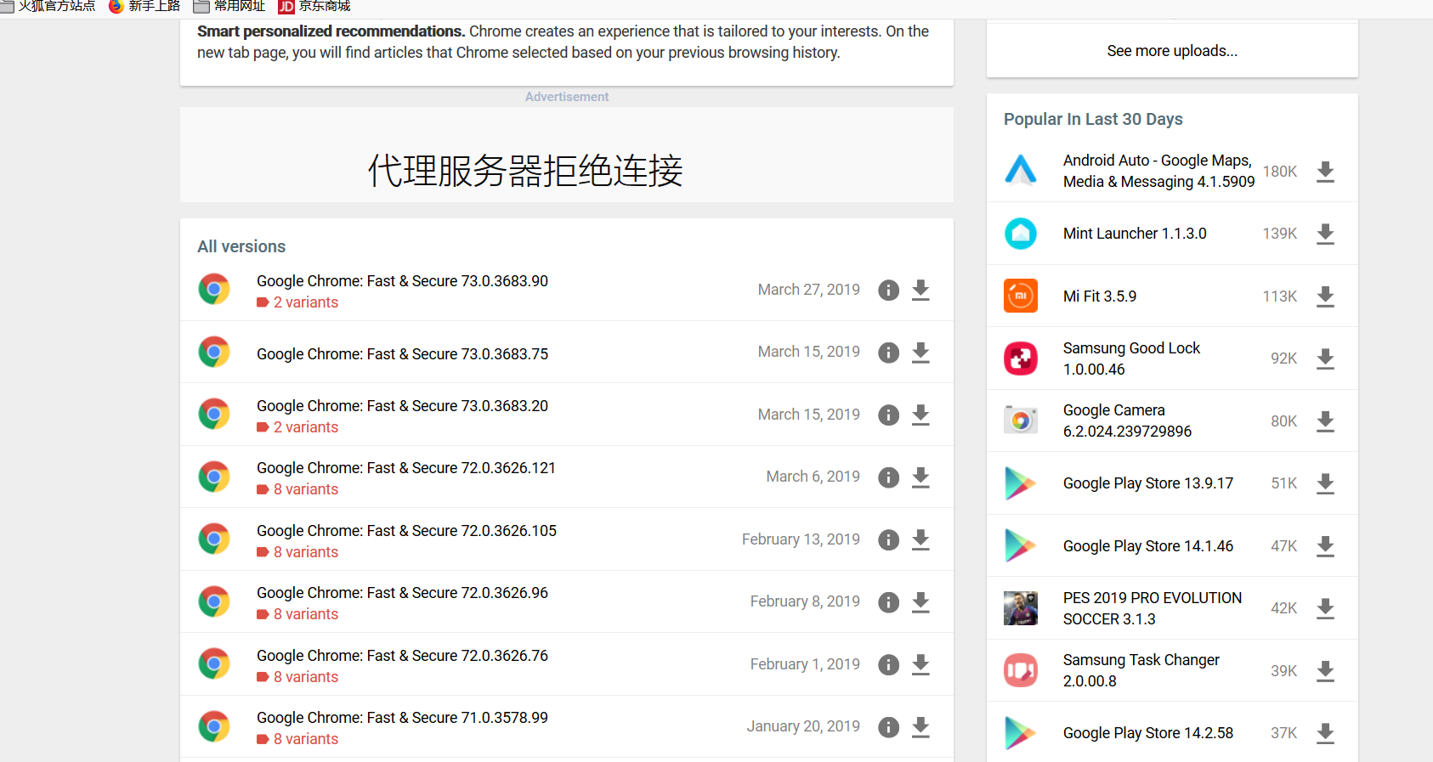This screenshot has width=1433, height=762.
Task: Open info icon for Chrome 71.0.3578.99
Action: (888, 727)
